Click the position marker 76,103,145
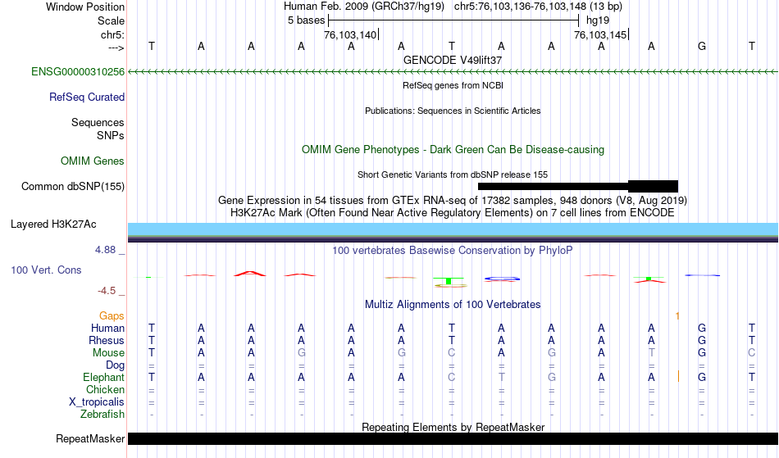The image size is (779, 458). coord(600,34)
